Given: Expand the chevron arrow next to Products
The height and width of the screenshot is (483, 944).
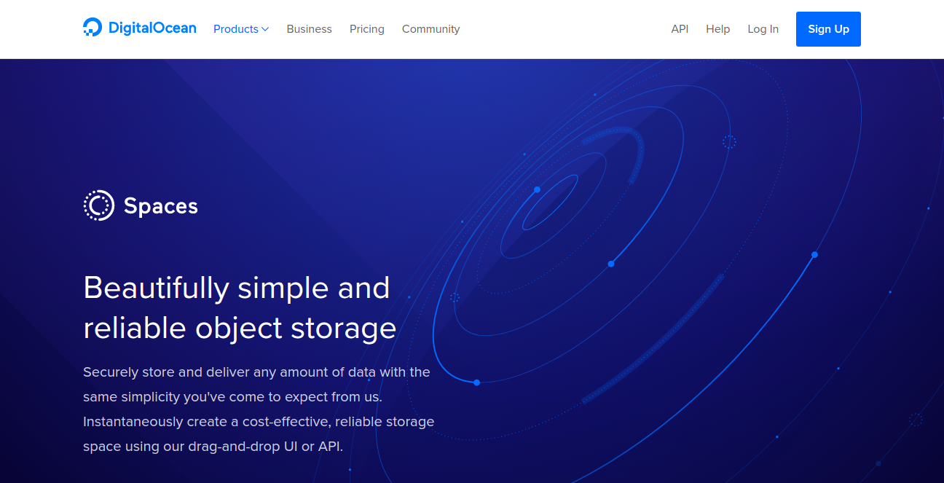Looking at the screenshot, I should click(265, 29).
